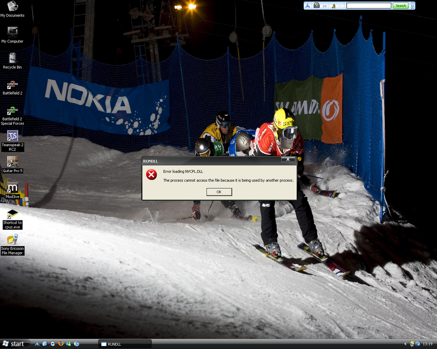Open the Start menu
This screenshot has width=437, height=349.
[14, 344]
